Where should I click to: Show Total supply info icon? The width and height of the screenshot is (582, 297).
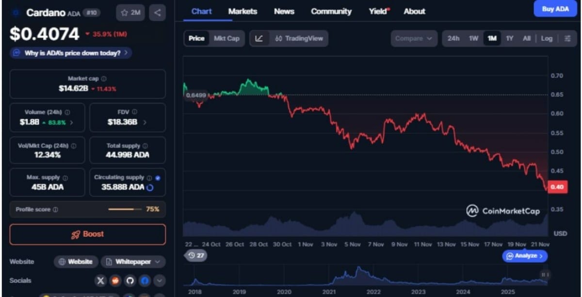(145, 146)
